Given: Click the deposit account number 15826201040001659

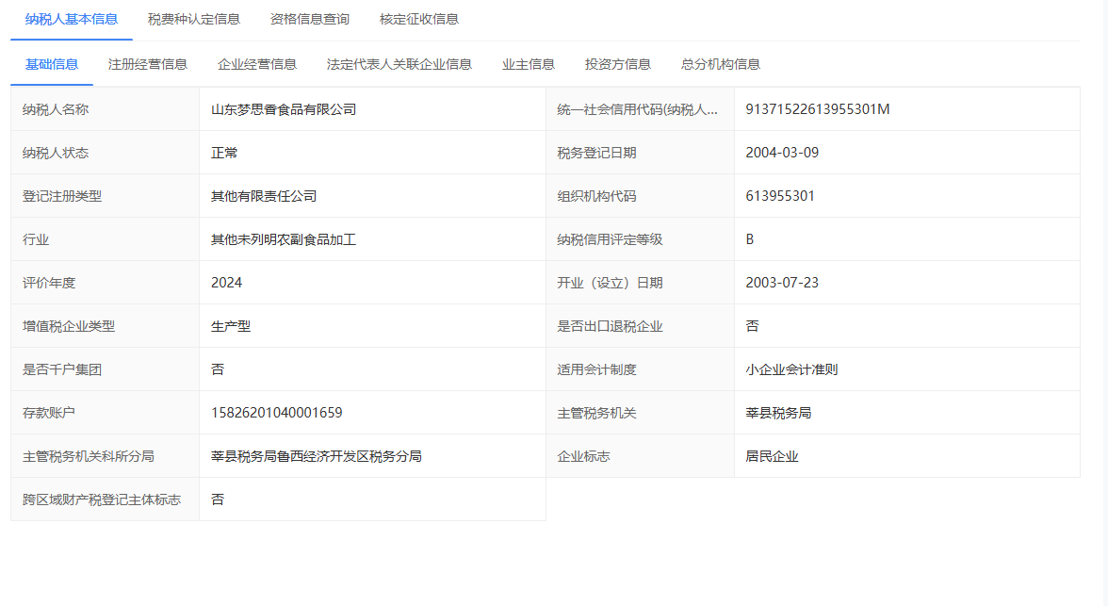Looking at the screenshot, I should 277,413.
